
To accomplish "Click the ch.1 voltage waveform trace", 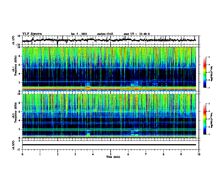I will coord(109,40).
